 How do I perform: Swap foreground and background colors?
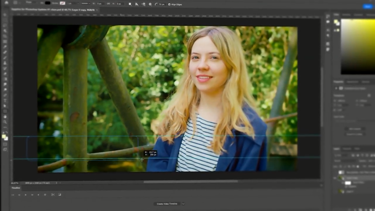pyautogui.click(x=7, y=132)
